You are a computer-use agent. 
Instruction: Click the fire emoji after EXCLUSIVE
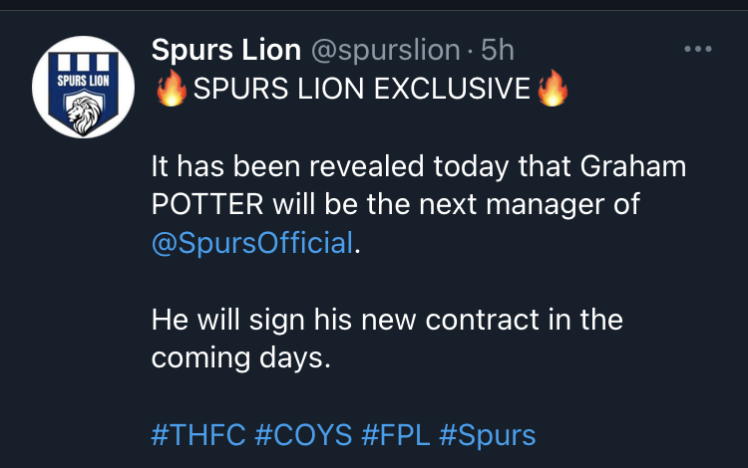pyautogui.click(x=553, y=88)
